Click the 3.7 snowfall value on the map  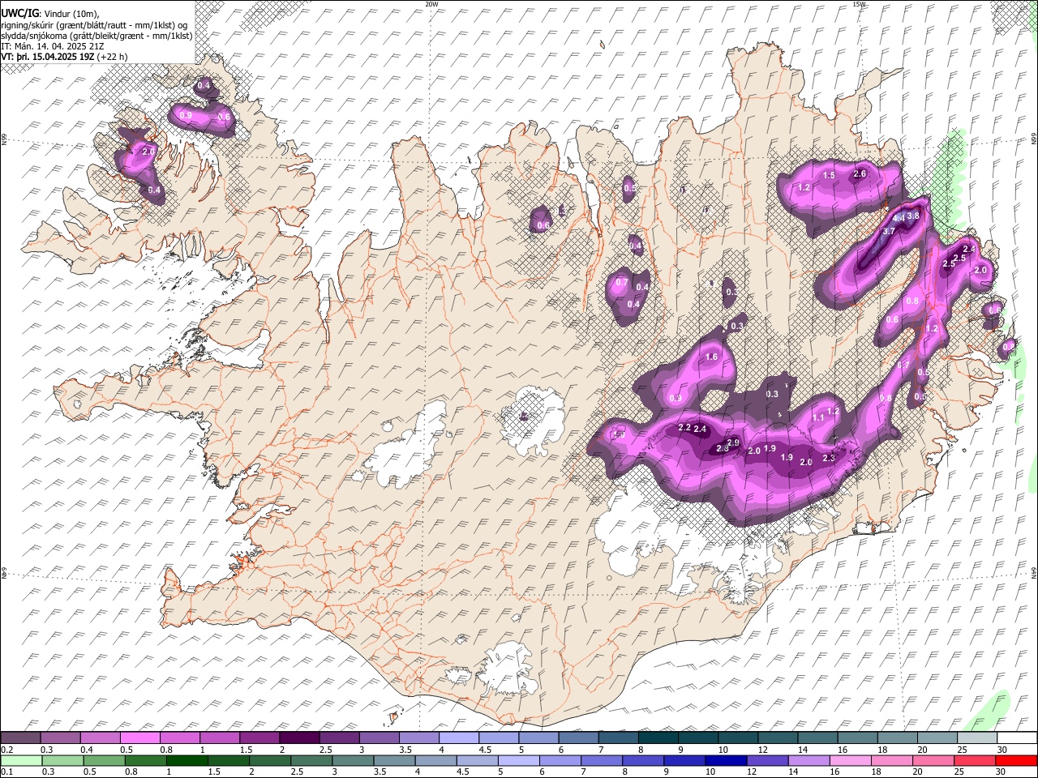click(x=889, y=231)
